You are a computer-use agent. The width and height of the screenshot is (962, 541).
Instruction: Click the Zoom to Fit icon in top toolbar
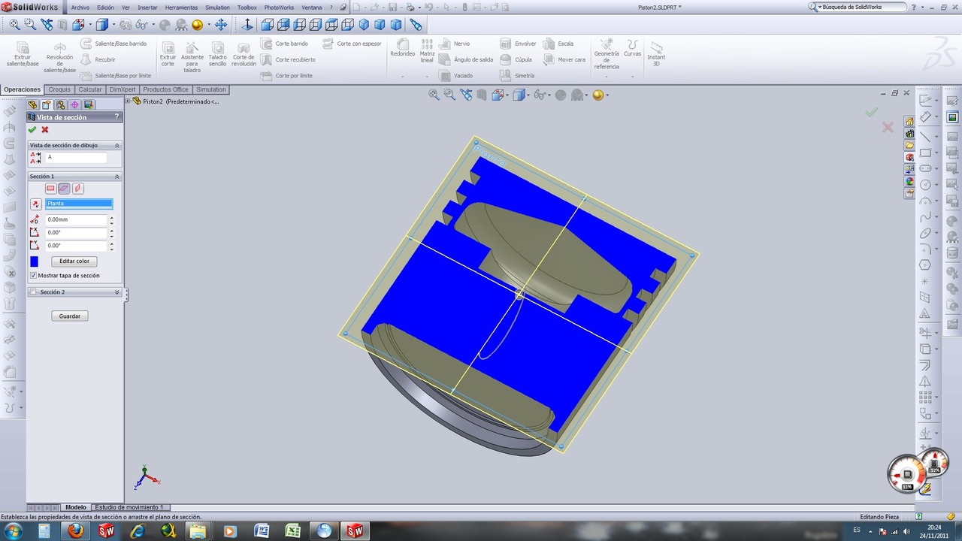click(x=14, y=25)
